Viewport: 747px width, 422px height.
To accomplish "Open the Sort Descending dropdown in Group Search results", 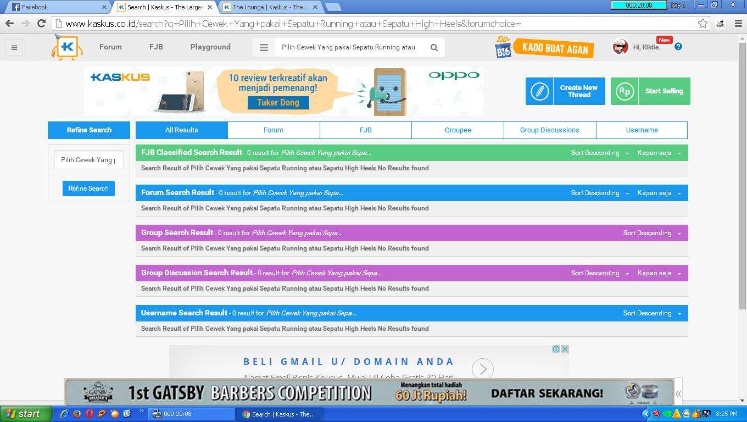I will click(652, 233).
